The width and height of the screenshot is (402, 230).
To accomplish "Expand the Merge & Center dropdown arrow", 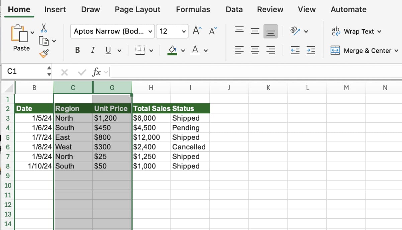I will (x=396, y=51).
